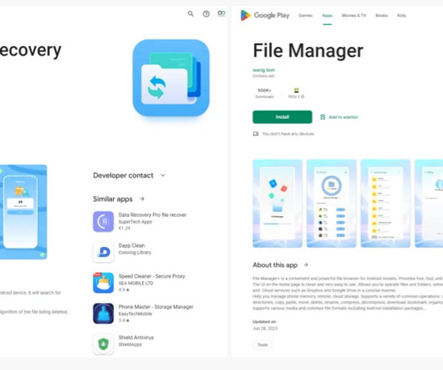This screenshot has width=443, height=370.
Task: Open Phone Master - Storage Manager listing
Action: point(156,306)
